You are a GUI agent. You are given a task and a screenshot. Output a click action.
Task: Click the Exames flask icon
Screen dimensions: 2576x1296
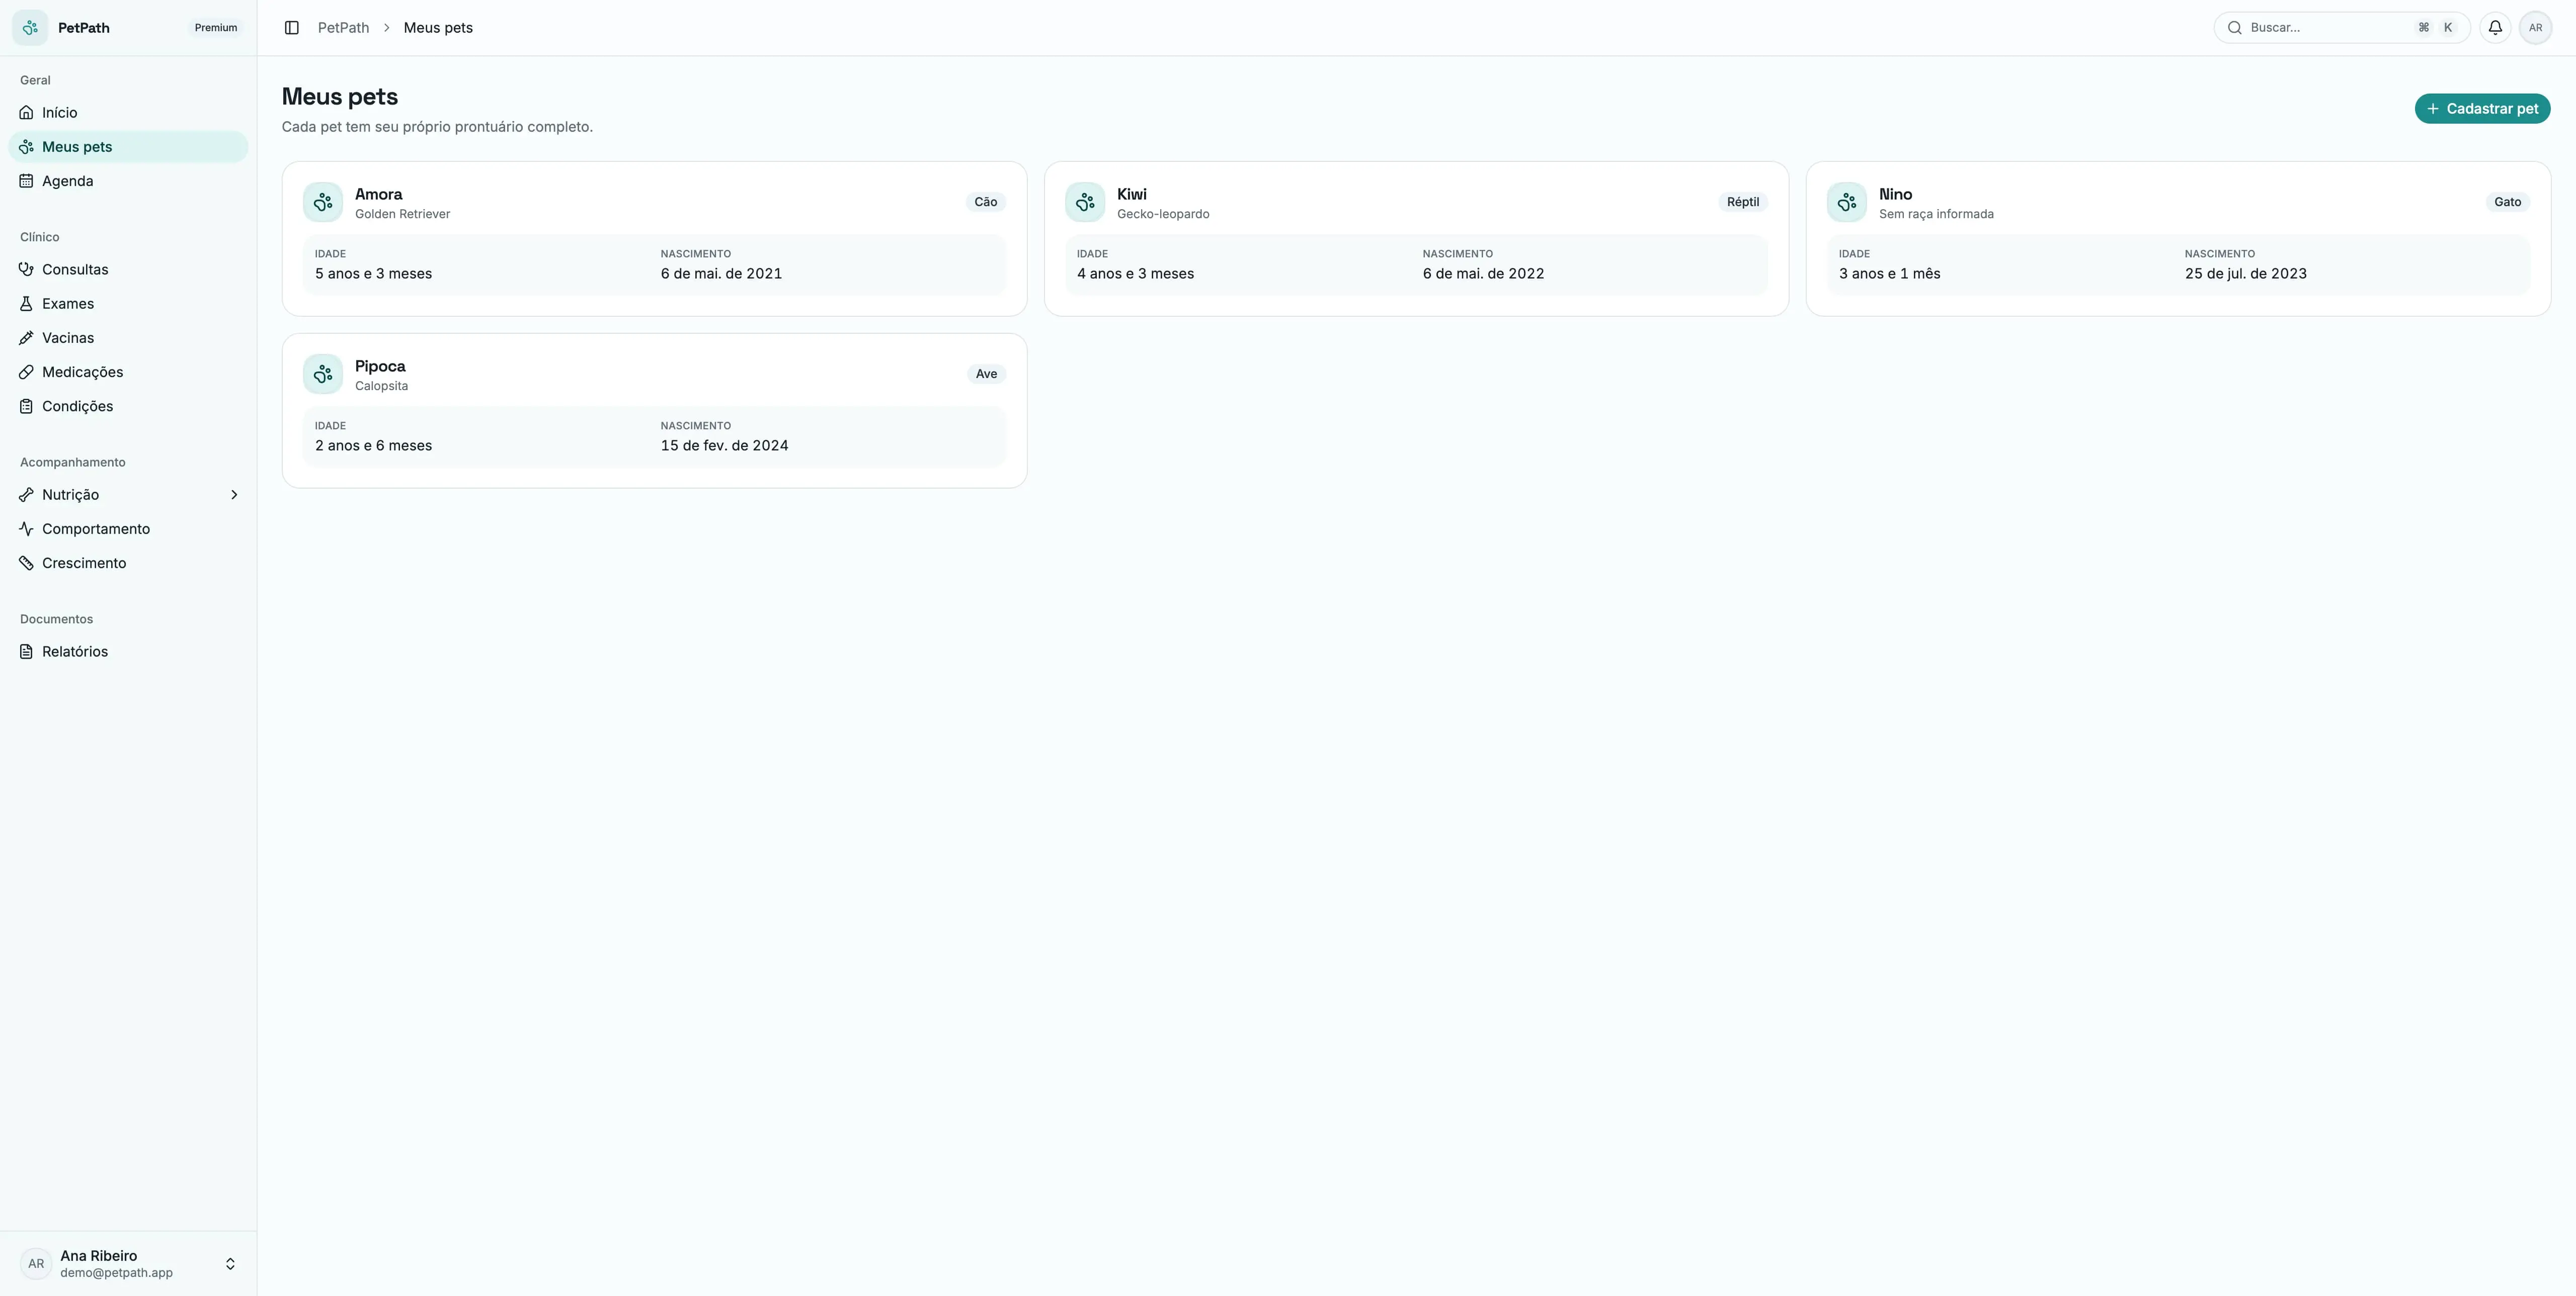(27, 304)
